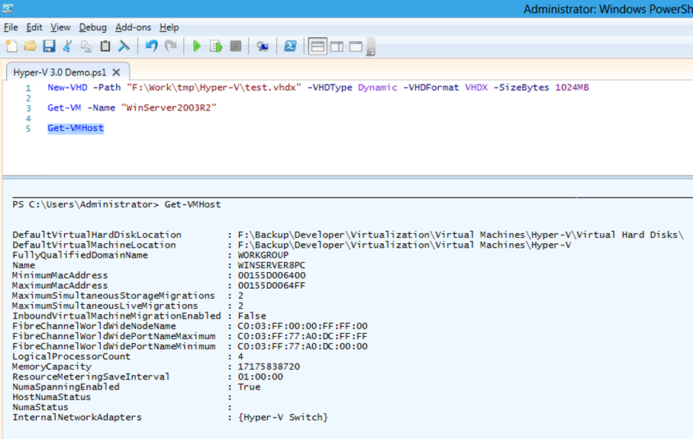This screenshot has height=439, width=693.
Task: Undo the last edit
Action: pyautogui.click(x=151, y=46)
